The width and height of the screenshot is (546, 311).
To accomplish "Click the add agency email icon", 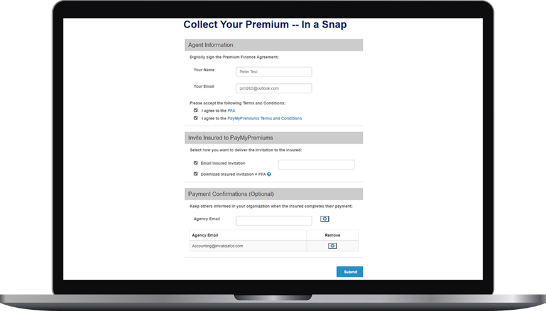I will pos(324,219).
